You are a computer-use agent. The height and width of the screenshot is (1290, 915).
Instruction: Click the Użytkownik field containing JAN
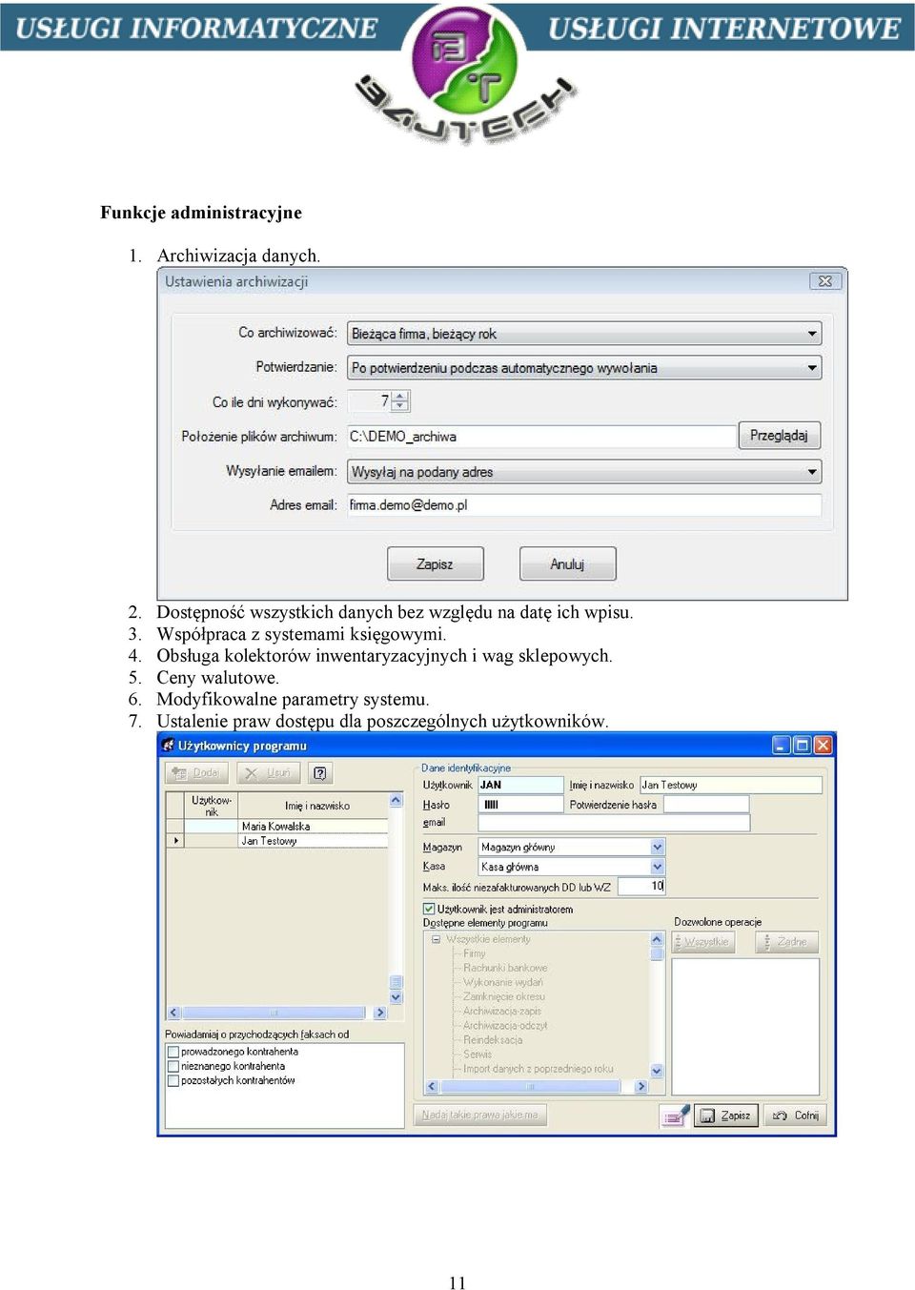(520, 785)
